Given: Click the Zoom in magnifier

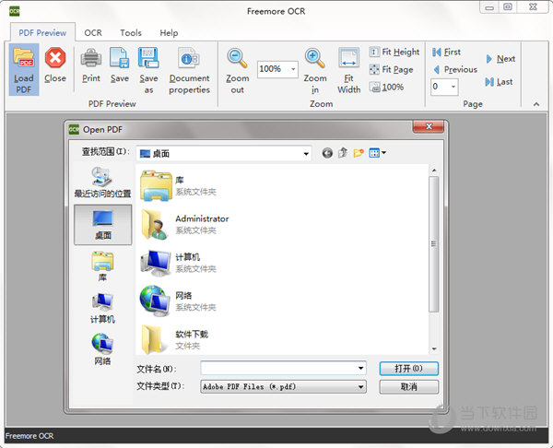Looking at the screenshot, I should (315, 70).
